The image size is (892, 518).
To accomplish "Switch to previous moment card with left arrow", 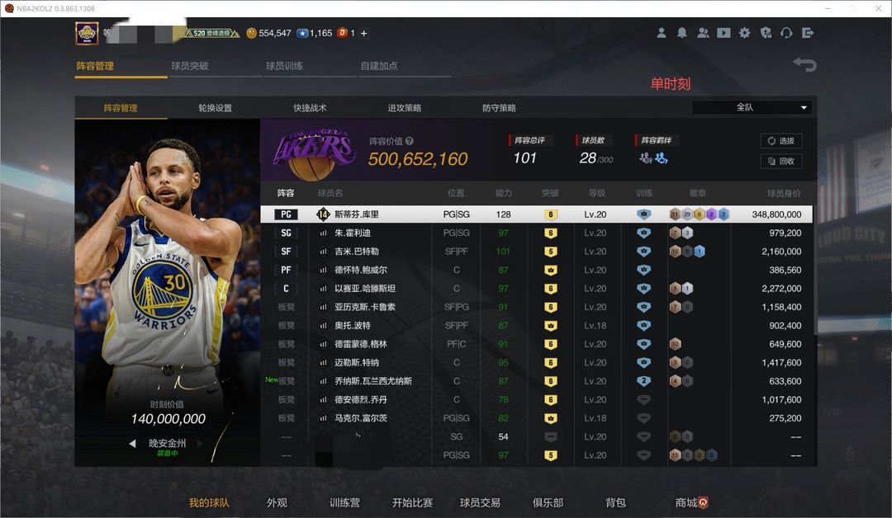I will tap(132, 444).
